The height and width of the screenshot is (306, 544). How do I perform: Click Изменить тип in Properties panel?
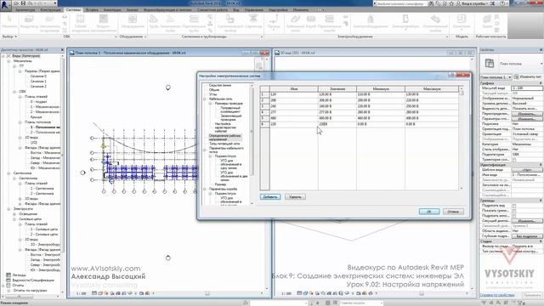528,77
